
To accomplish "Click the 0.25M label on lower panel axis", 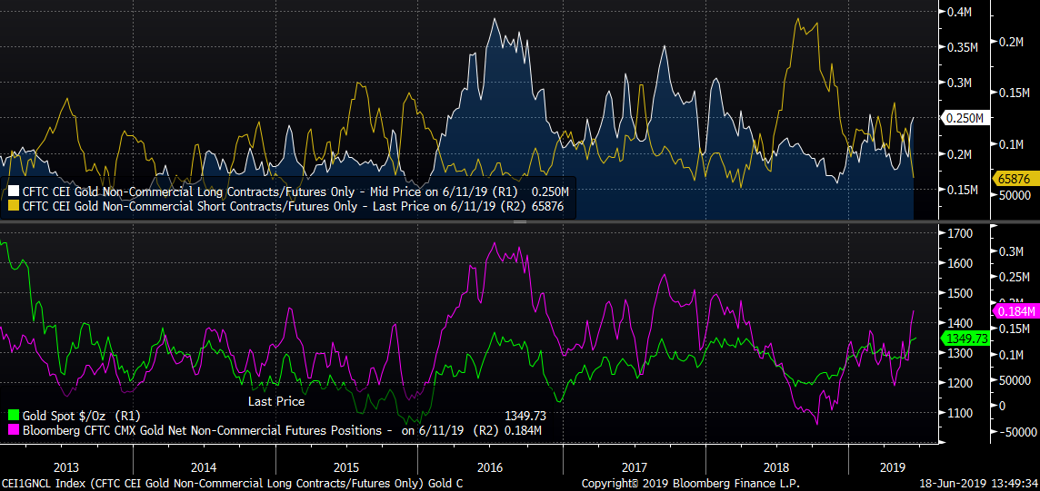I will point(1015,277).
